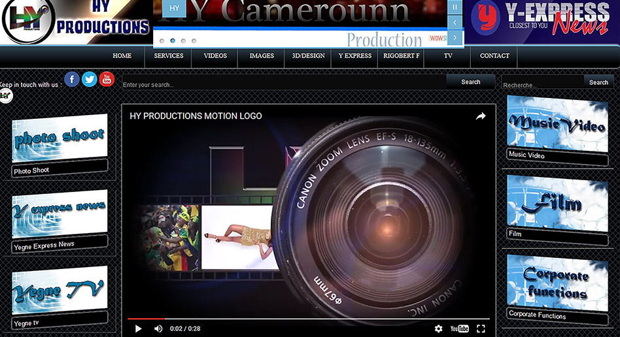
Task: Open the VIDEOS menu item
Action: [x=215, y=56]
